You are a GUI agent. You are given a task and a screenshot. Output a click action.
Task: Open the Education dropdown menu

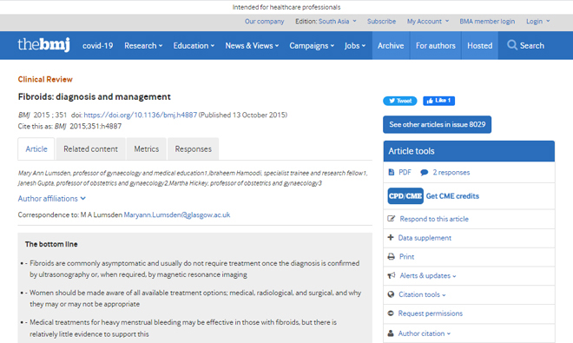pos(194,46)
